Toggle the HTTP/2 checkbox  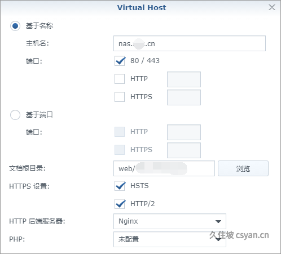[x=120, y=204]
